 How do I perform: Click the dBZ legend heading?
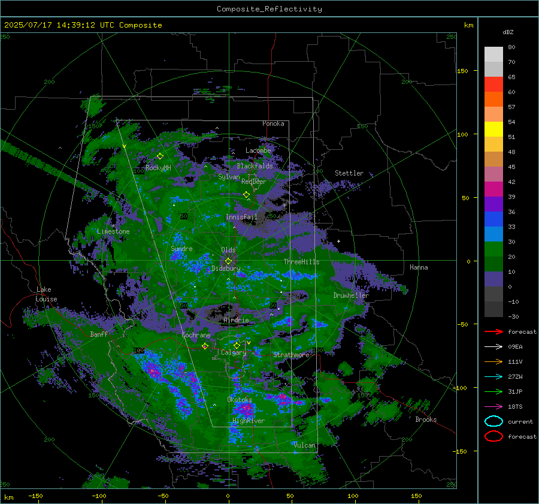click(508, 32)
